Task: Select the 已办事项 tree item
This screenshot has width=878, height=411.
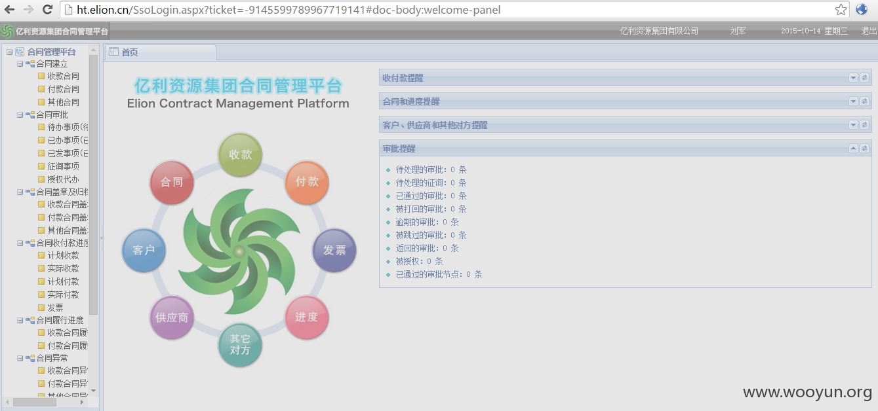Action: [x=68, y=140]
